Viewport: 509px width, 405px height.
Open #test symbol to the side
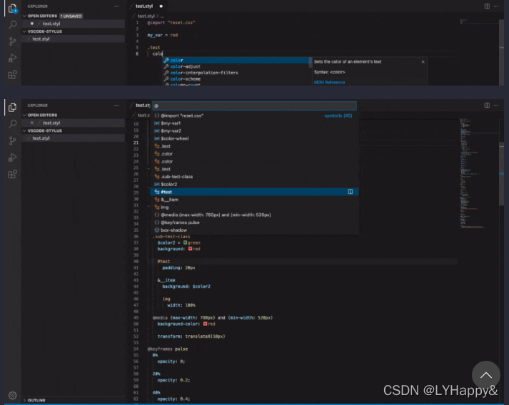[x=351, y=192]
